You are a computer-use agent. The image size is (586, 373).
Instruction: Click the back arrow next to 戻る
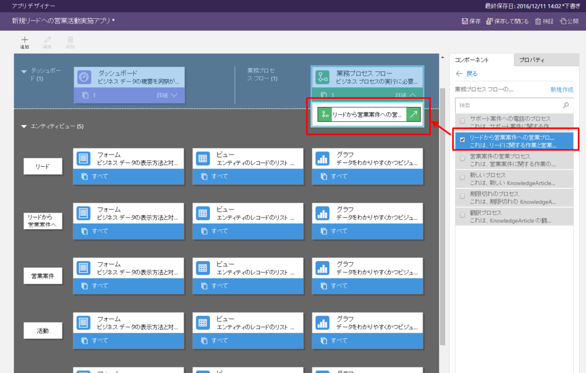click(460, 74)
